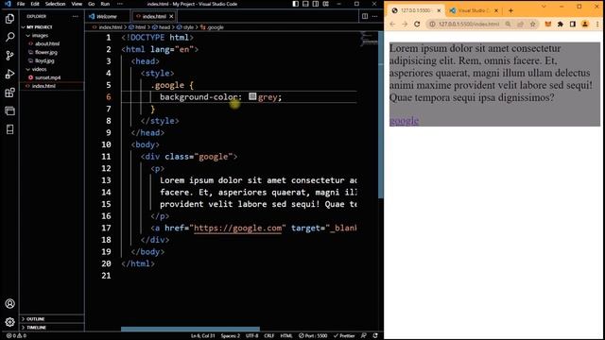Open Chrome extensions puzzle icon
Viewport: 605px width, 340px height.
point(561,24)
